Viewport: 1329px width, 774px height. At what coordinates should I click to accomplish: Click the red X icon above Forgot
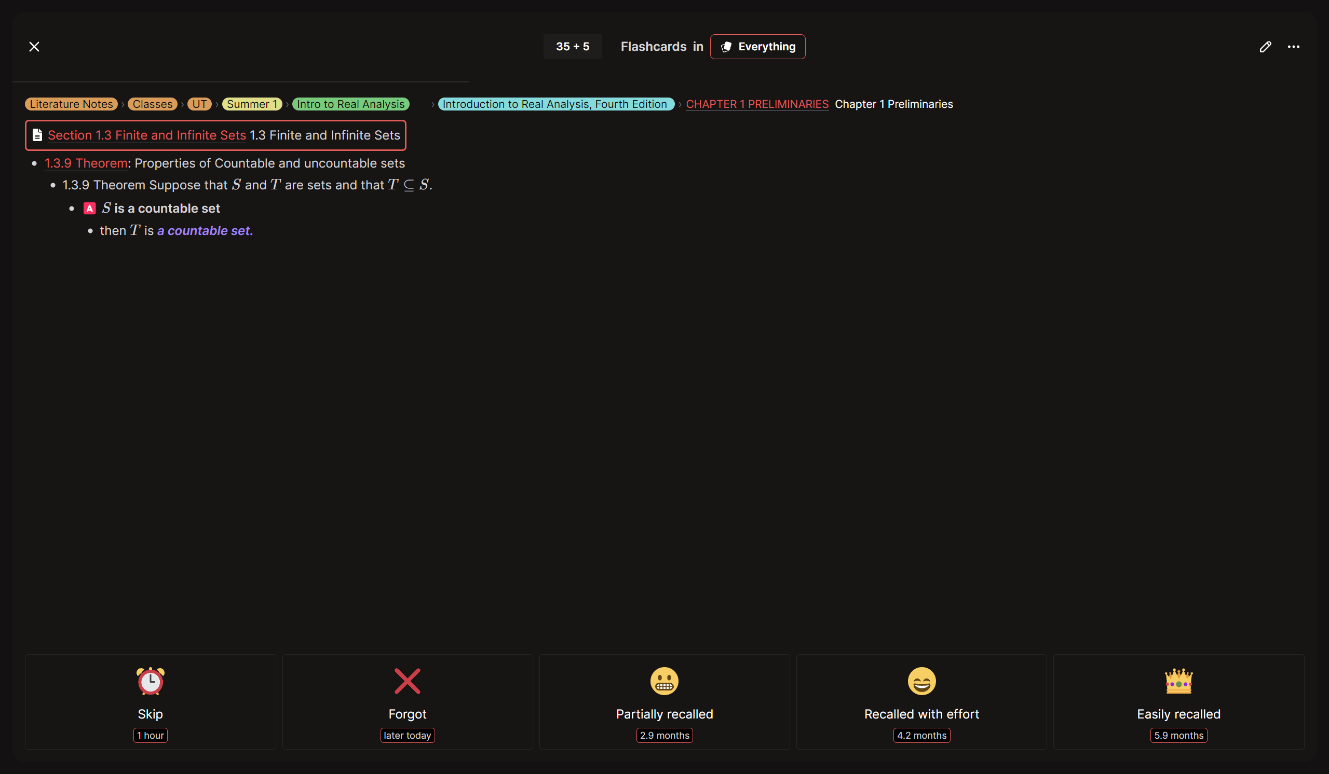coord(407,681)
